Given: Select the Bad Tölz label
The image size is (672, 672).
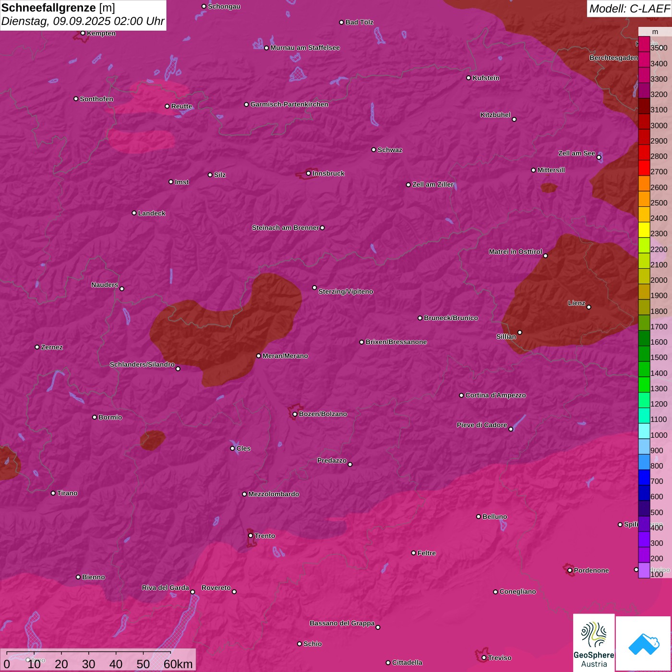Looking at the screenshot, I should click(x=359, y=22).
